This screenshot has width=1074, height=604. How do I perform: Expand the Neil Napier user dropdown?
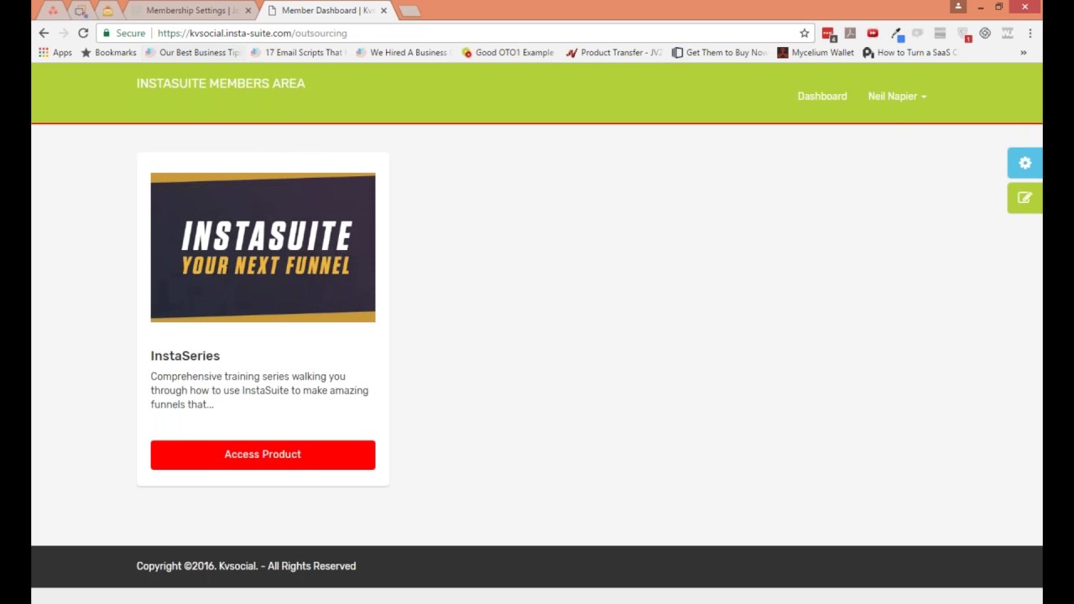(x=897, y=96)
